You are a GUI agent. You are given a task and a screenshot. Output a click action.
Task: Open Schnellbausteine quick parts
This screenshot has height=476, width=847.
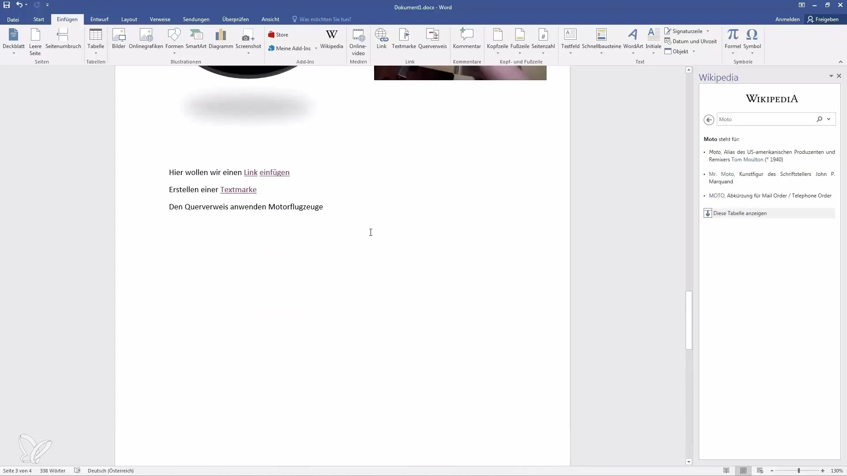601,41
